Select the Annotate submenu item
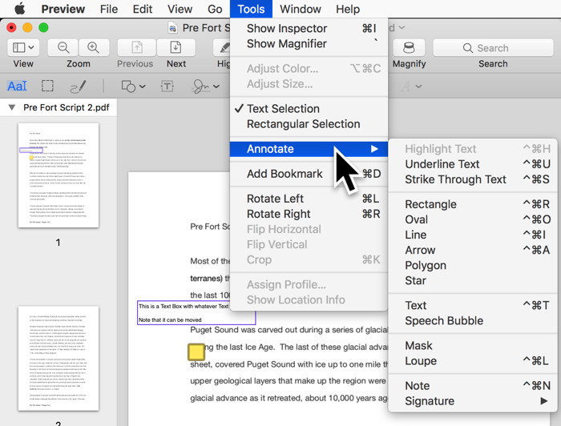This screenshot has height=426, width=561. click(309, 149)
